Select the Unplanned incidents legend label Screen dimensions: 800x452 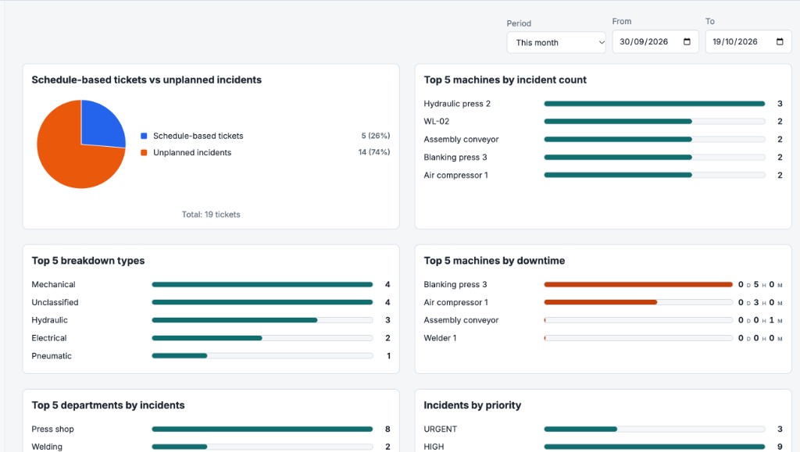click(192, 152)
